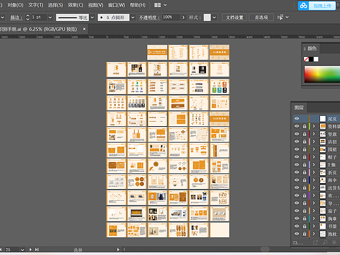Viewport: 340px width, 255px height.
Task: Open the 等比 stroke profile dropdown
Action: [x=92, y=18]
